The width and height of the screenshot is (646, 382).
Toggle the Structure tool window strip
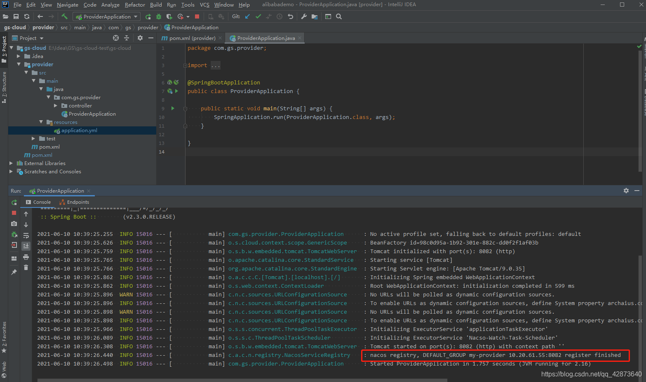4,87
